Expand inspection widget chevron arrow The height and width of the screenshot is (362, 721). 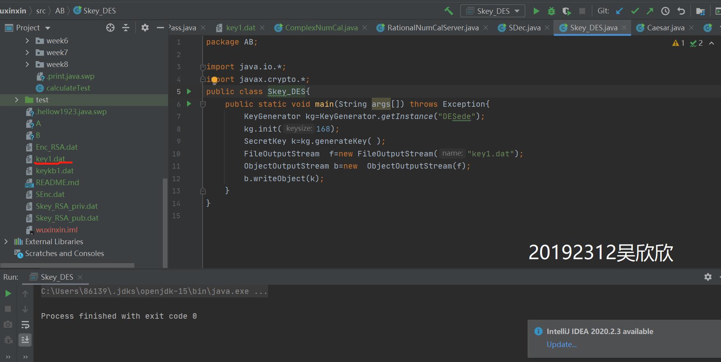tap(712, 43)
